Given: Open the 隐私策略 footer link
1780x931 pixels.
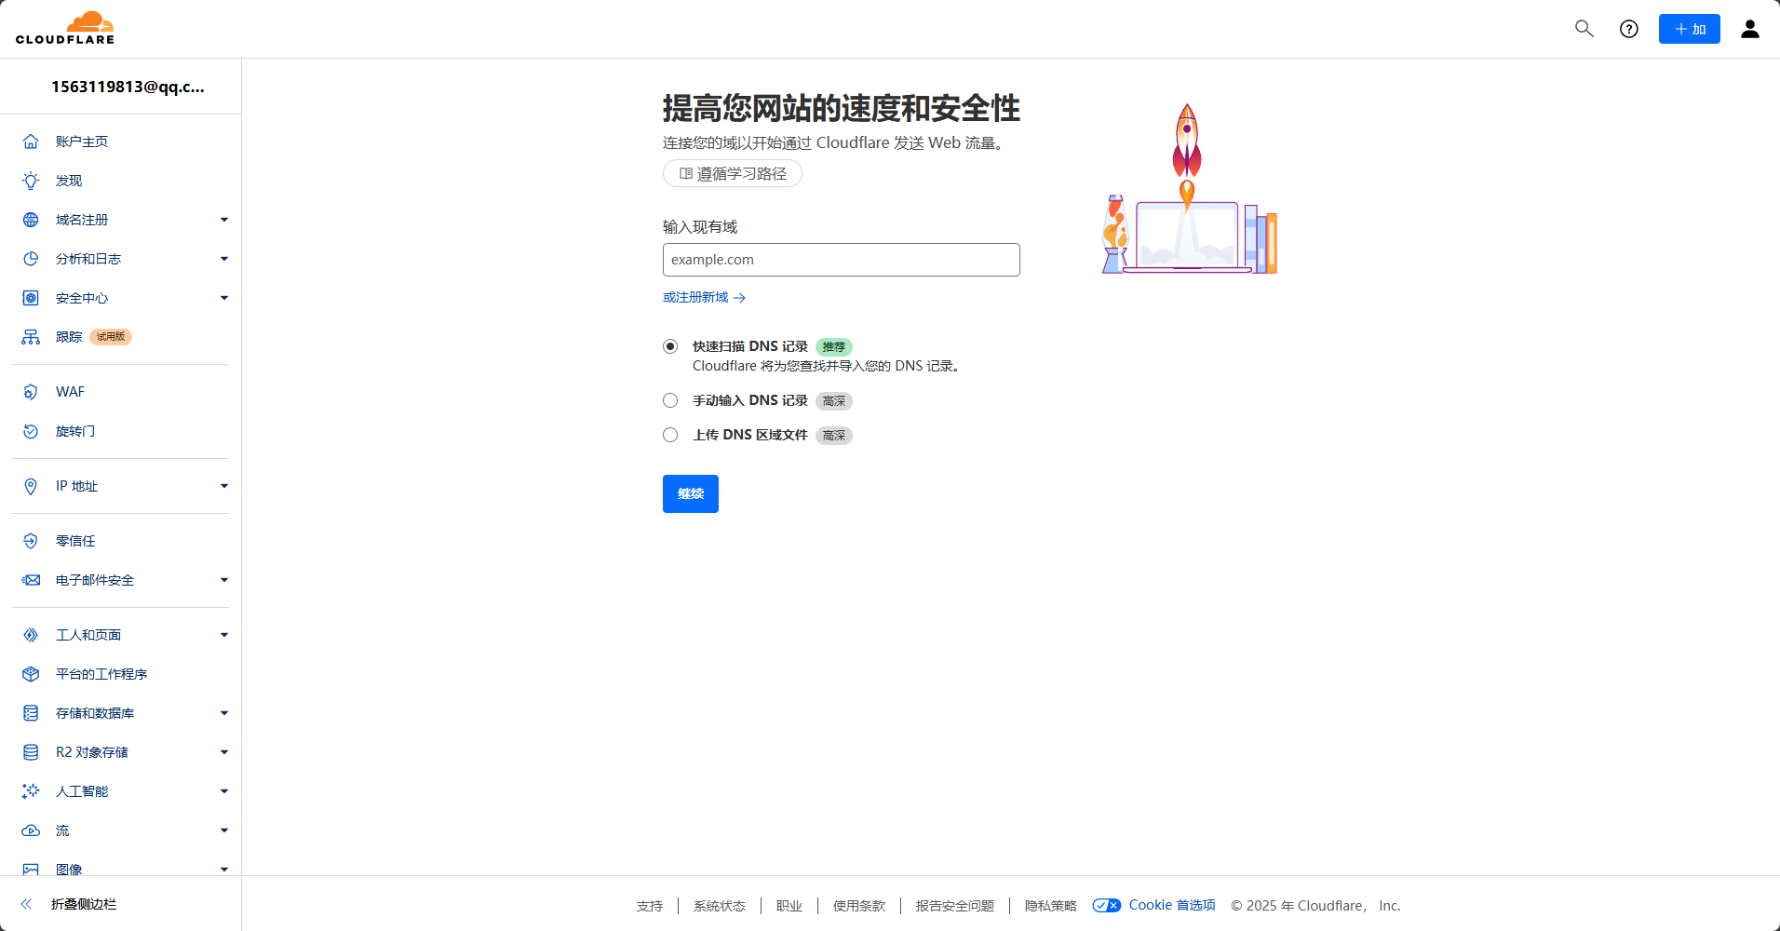Looking at the screenshot, I should 1051,906.
